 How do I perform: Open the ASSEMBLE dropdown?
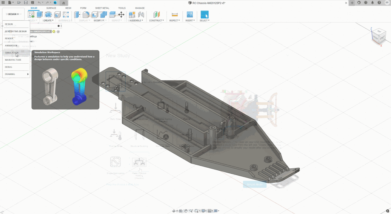tap(136, 20)
